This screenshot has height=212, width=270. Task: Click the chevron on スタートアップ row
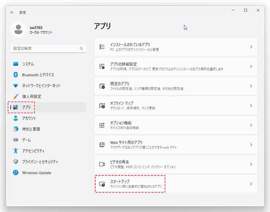pos(251,184)
